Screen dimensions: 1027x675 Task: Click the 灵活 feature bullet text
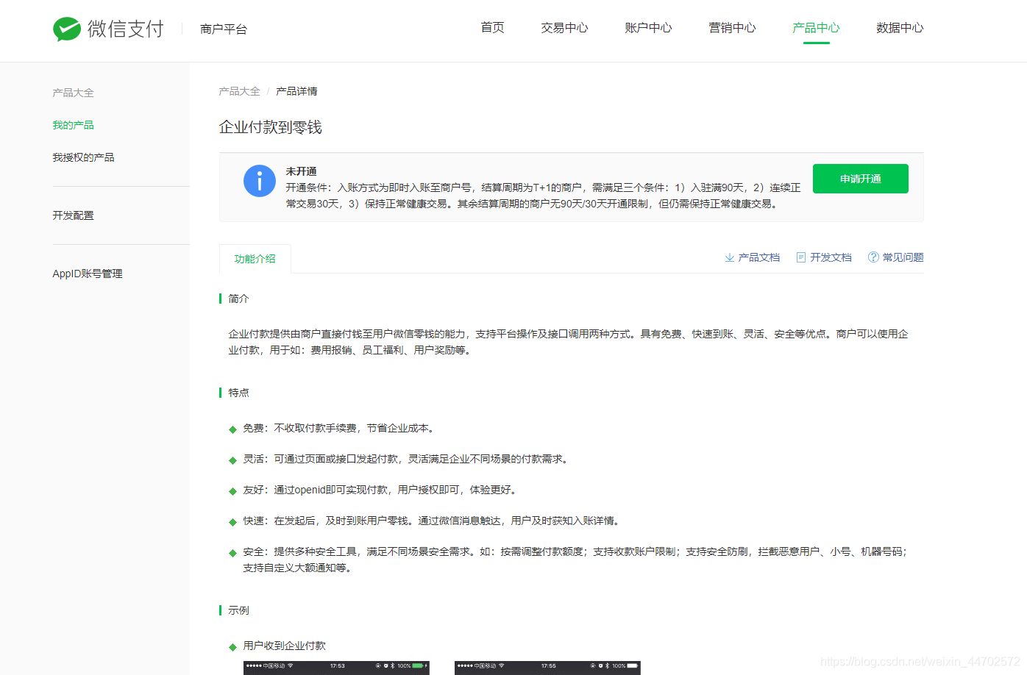[x=408, y=459]
